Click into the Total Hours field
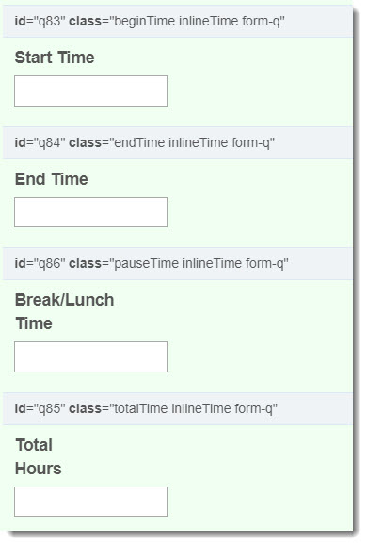Screen dimensions: 367x545 pyautogui.click(x=90, y=502)
